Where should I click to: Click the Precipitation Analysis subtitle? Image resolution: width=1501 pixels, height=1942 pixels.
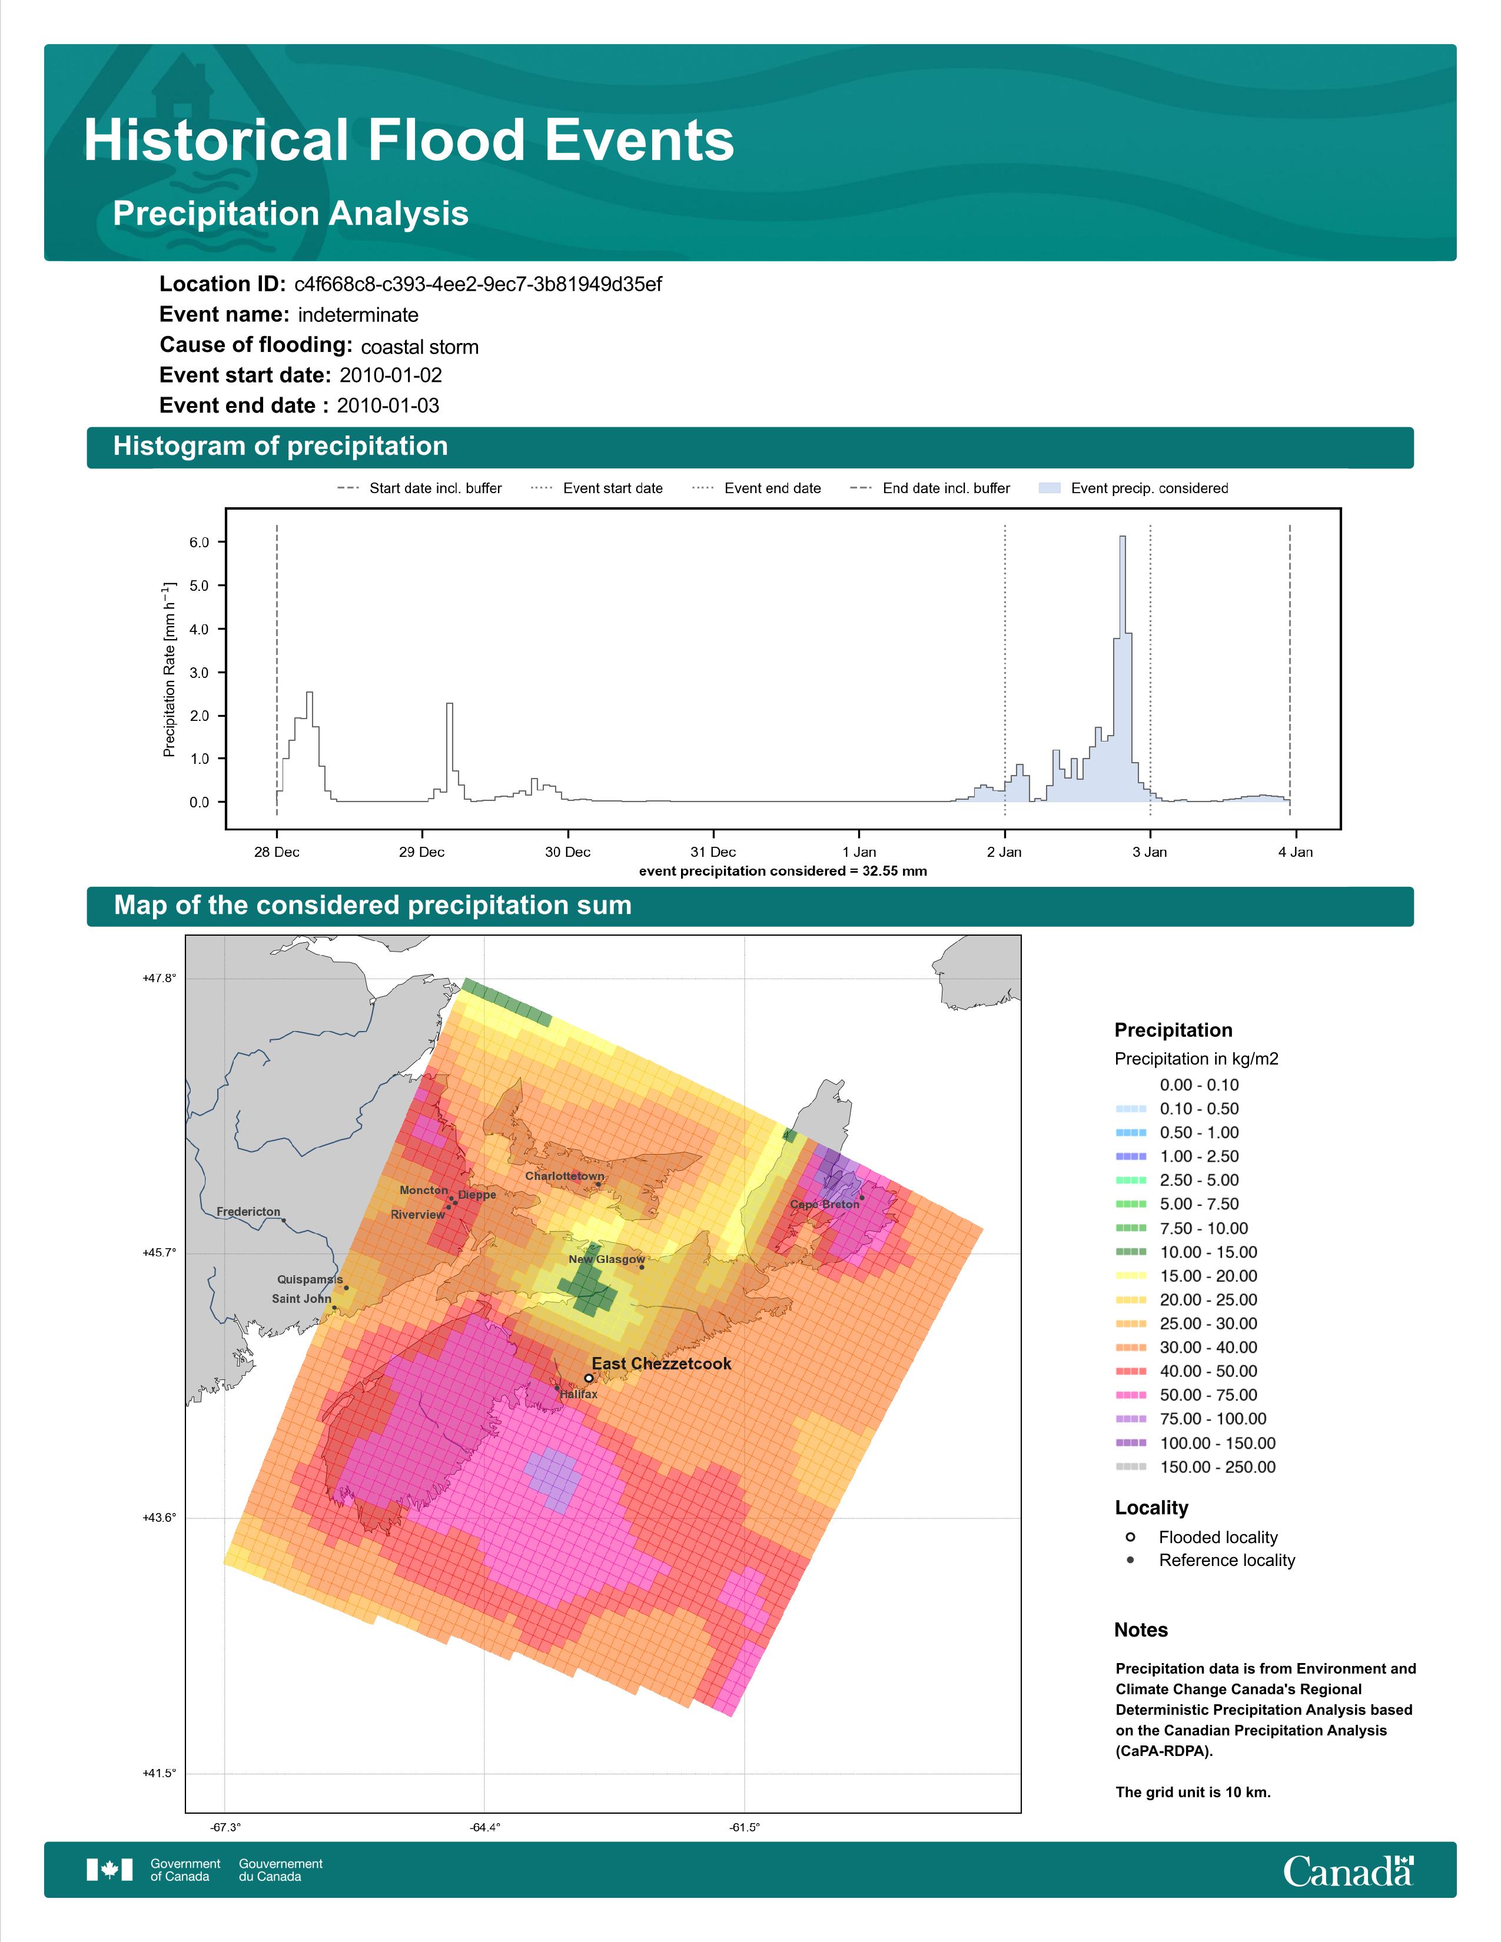click(x=291, y=214)
